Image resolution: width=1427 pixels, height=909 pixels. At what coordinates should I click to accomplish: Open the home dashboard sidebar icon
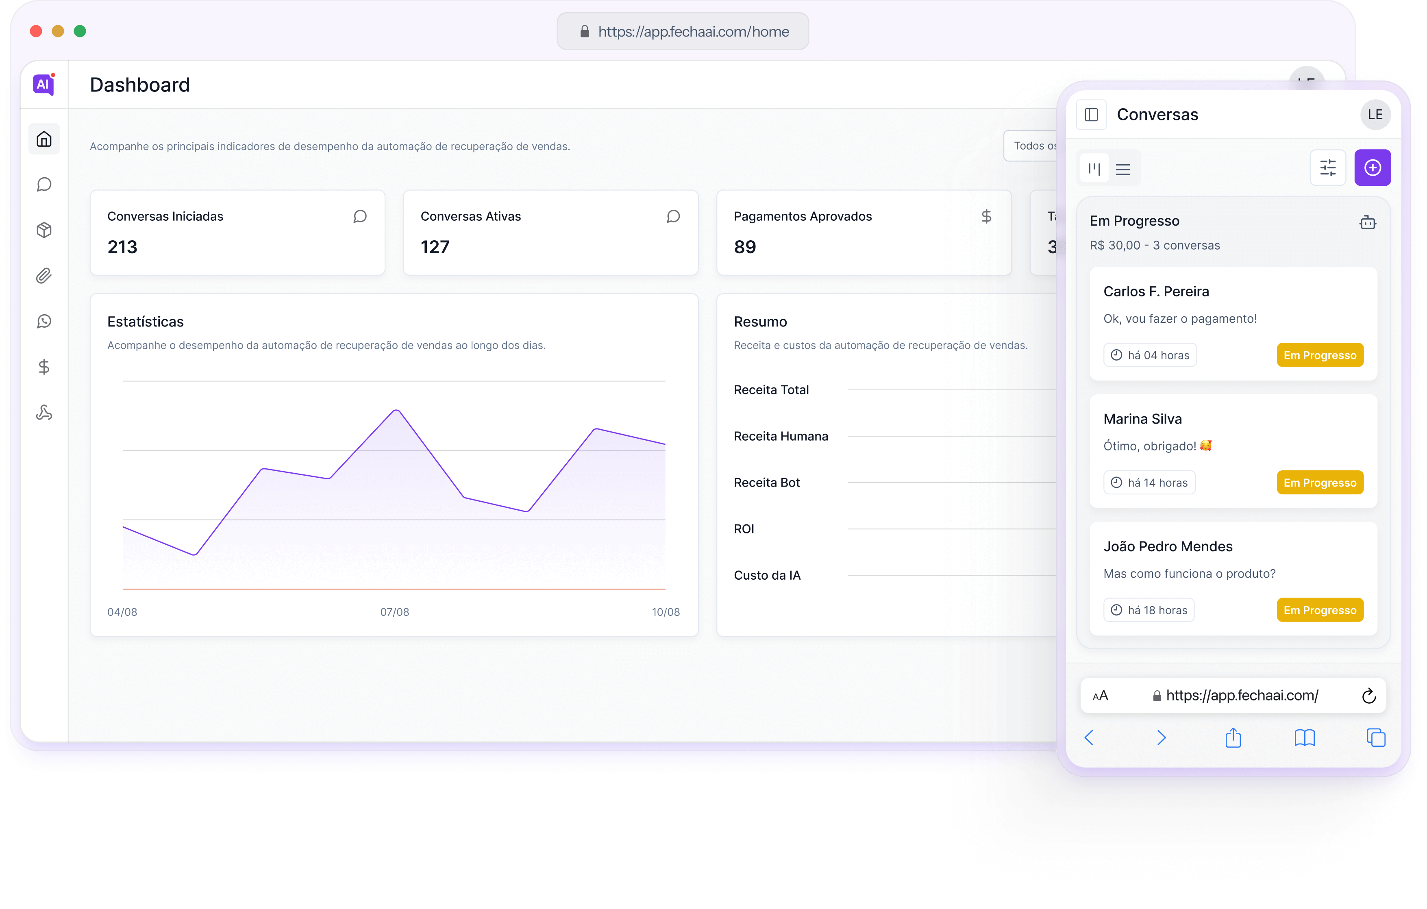click(x=44, y=139)
